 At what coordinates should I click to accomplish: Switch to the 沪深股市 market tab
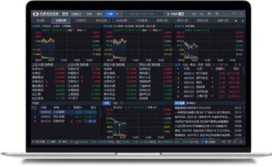click(80, 20)
